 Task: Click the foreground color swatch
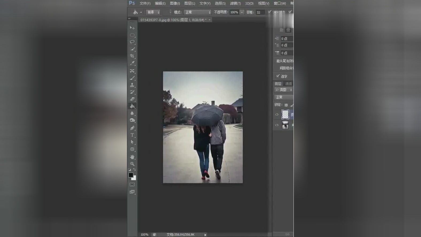point(131,175)
